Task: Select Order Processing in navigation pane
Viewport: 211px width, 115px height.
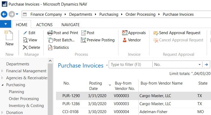Action: point(24,99)
